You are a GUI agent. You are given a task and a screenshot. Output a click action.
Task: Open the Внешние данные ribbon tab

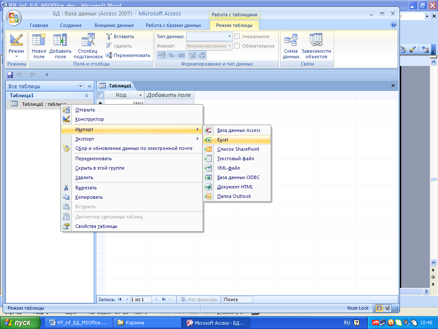click(x=114, y=25)
